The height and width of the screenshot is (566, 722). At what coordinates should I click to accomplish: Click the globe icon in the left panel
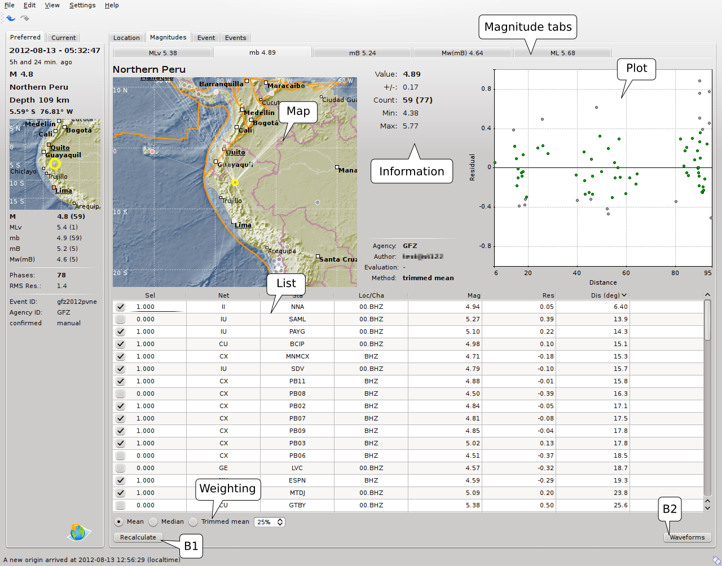pos(78,532)
